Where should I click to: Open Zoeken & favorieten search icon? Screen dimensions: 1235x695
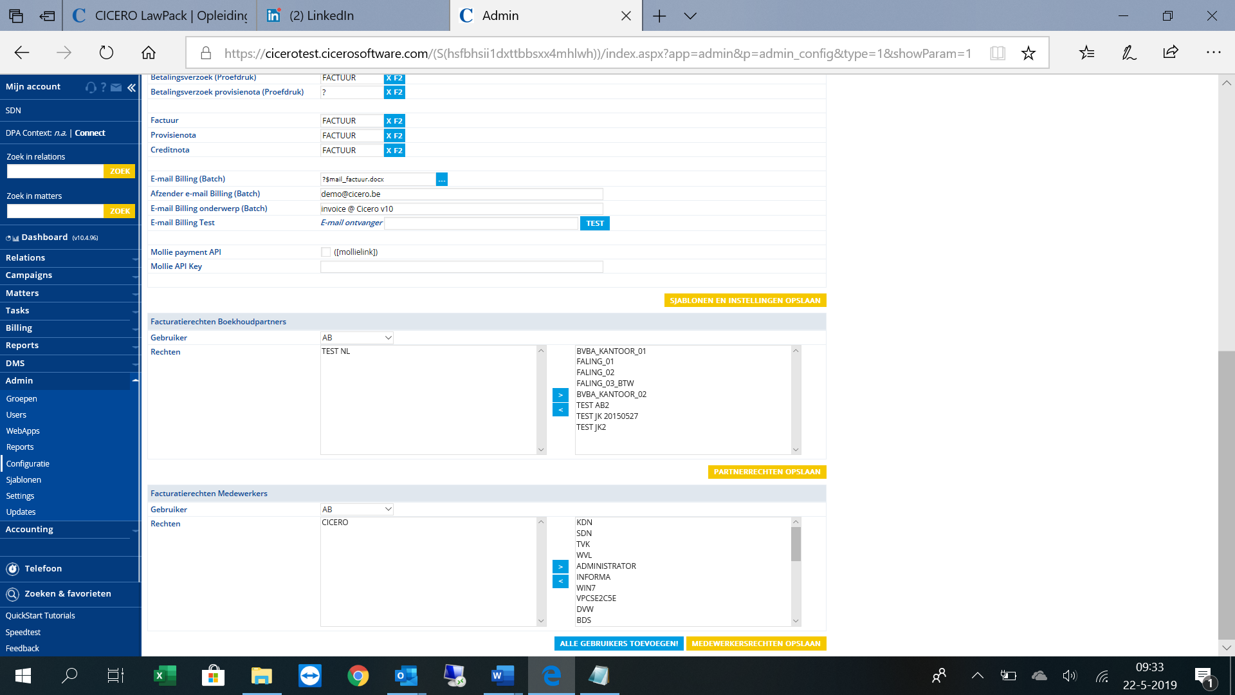12,594
